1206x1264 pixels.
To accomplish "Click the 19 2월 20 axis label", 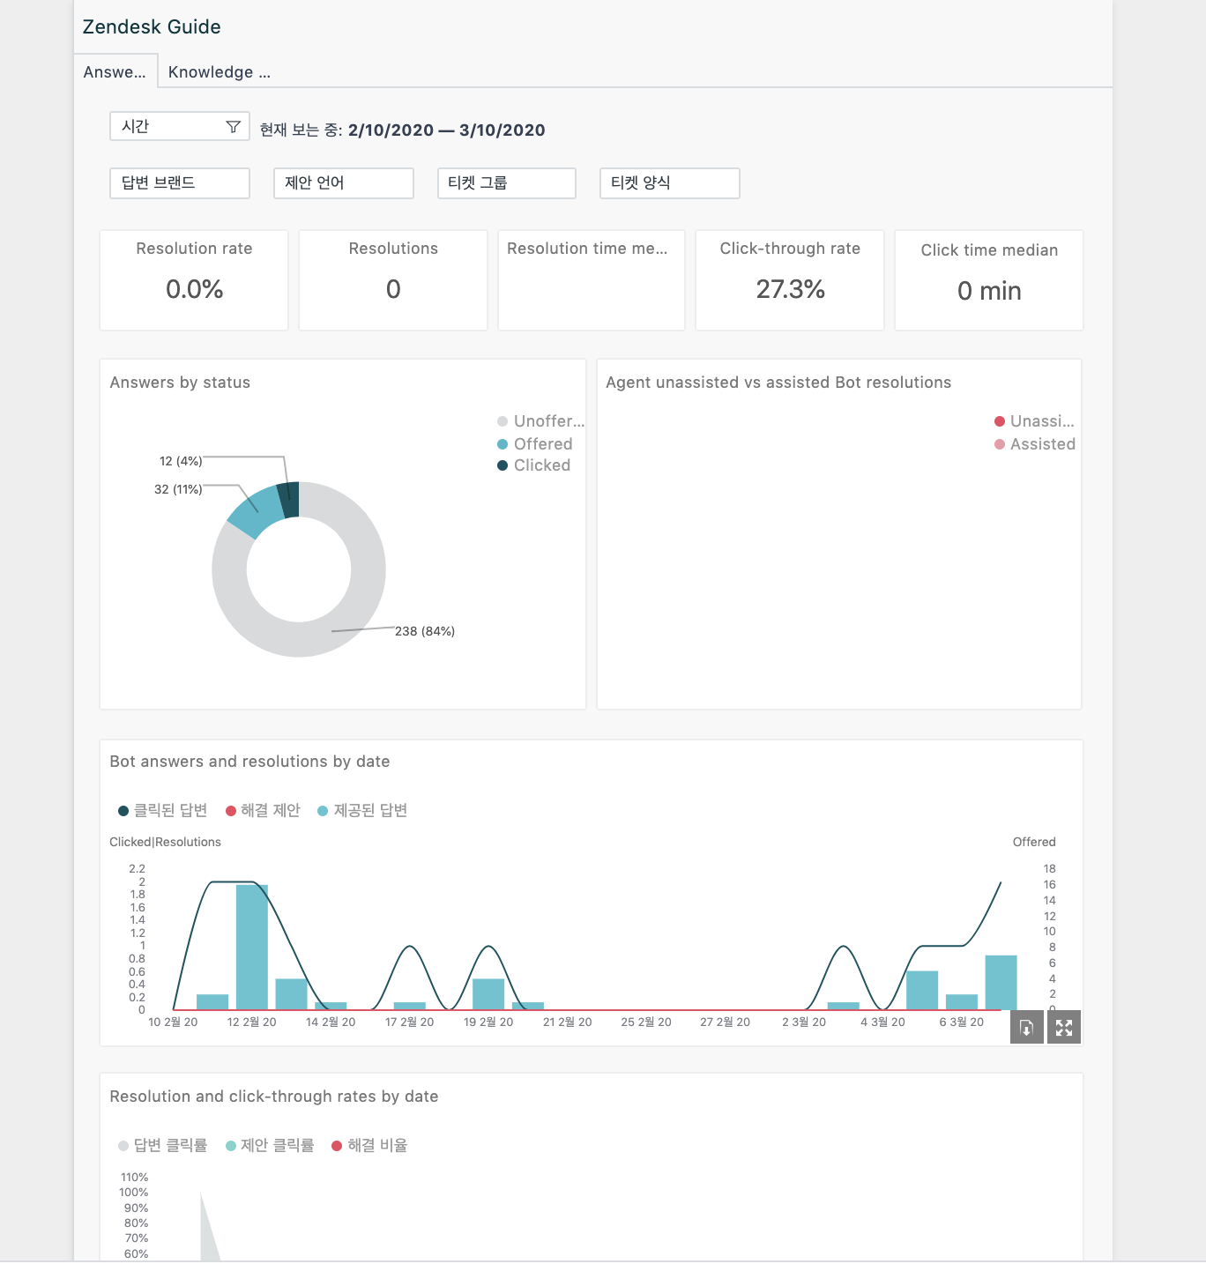I will (488, 1022).
